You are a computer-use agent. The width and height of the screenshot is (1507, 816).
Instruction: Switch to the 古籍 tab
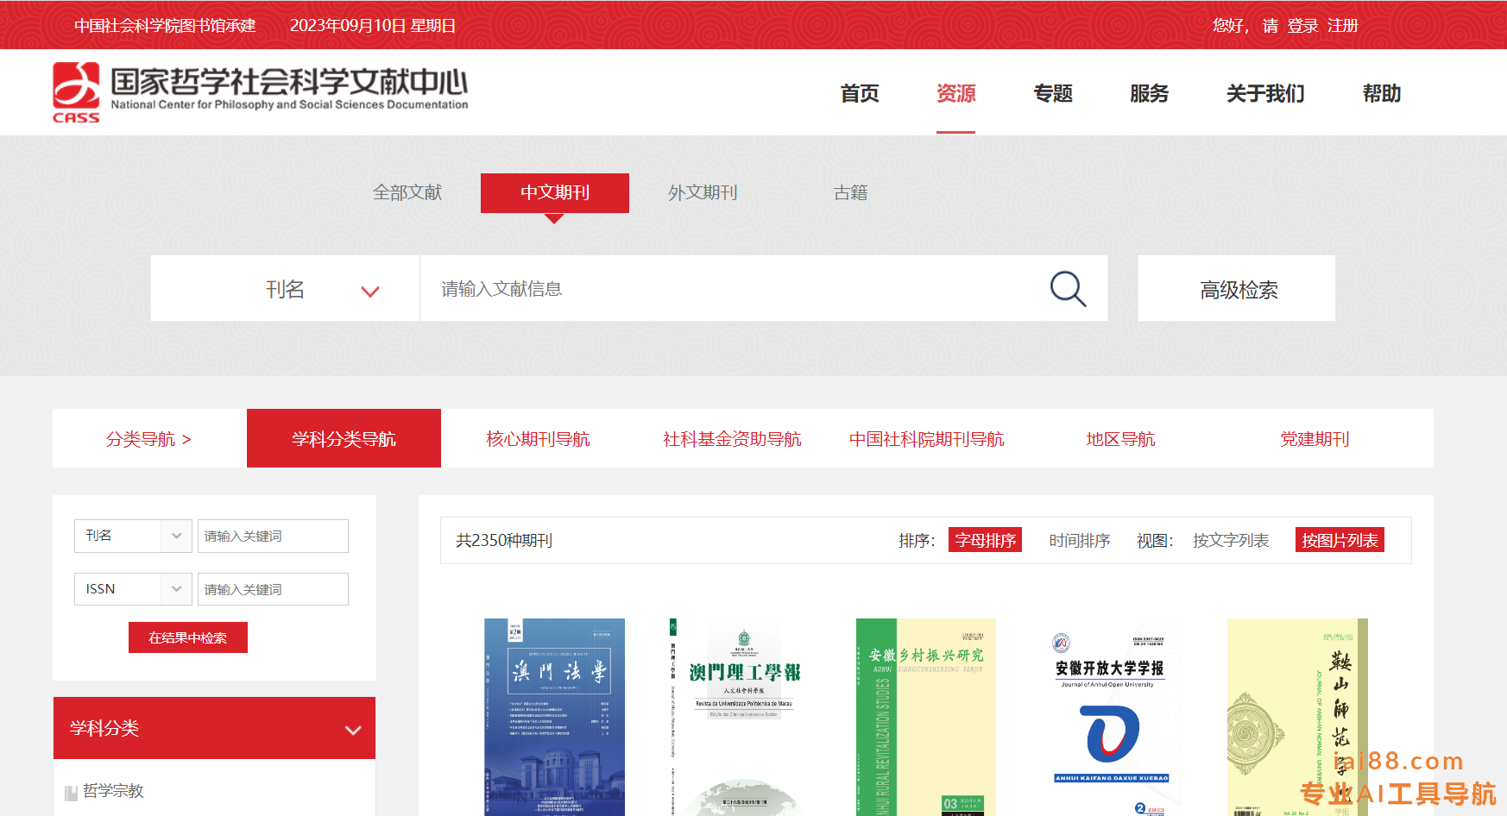(x=850, y=192)
